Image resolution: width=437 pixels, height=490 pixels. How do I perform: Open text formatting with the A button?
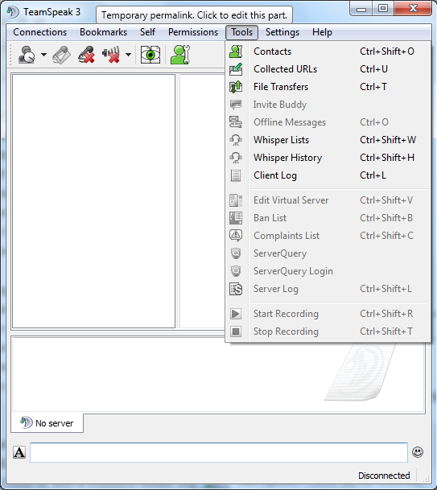19,452
